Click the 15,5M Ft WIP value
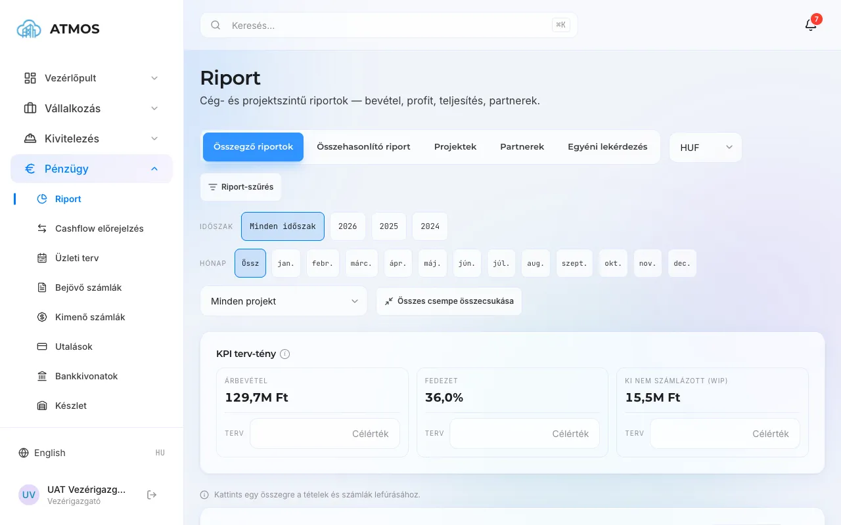The image size is (841, 525). (x=653, y=398)
